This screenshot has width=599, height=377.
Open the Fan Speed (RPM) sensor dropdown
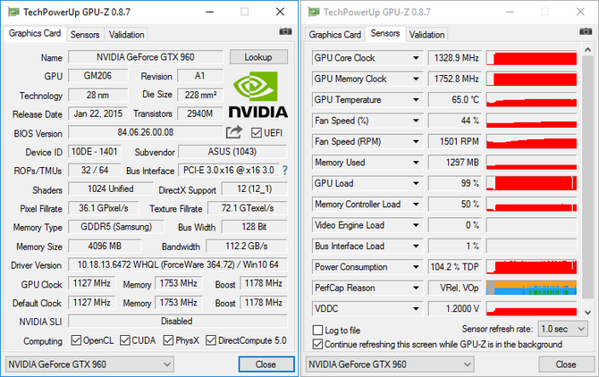pos(416,141)
